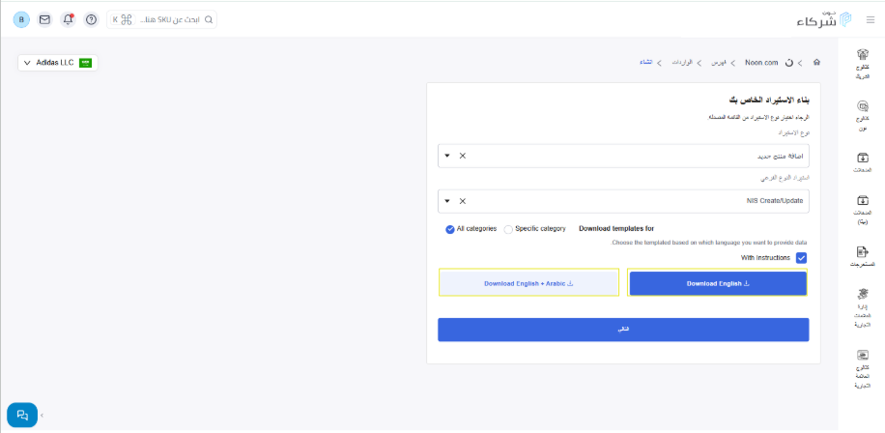Go to Noon.com breadcrumb link
The width and height of the screenshot is (885, 433).
(x=761, y=62)
